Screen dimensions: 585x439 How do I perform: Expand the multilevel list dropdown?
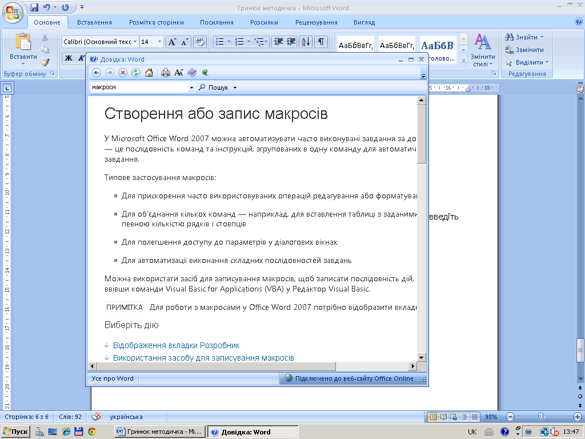[266, 42]
